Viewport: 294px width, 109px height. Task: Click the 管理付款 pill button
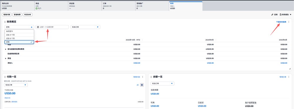coord(7,14)
